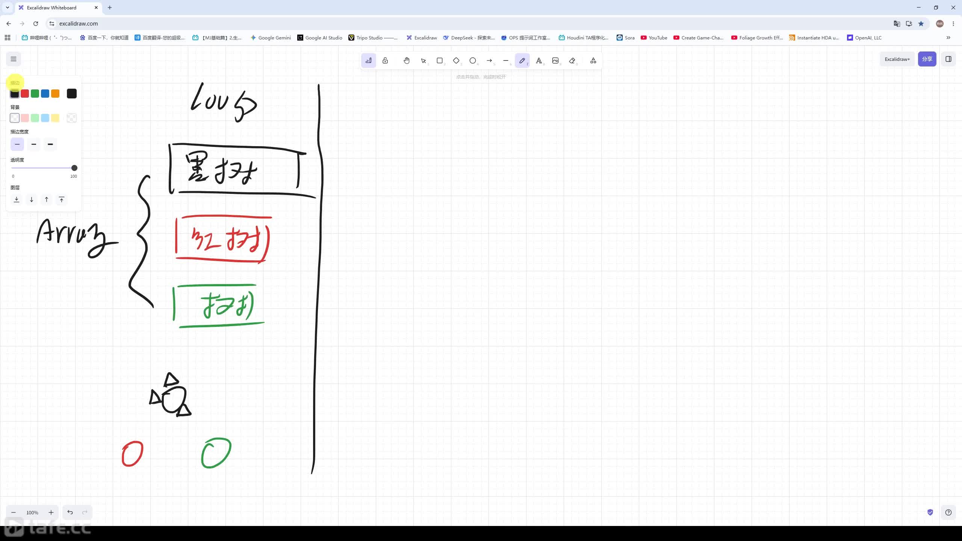Viewport: 962px width, 541px height.
Task: Select the Excalidraw Whiteboard browser tab
Action: coord(58,8)
